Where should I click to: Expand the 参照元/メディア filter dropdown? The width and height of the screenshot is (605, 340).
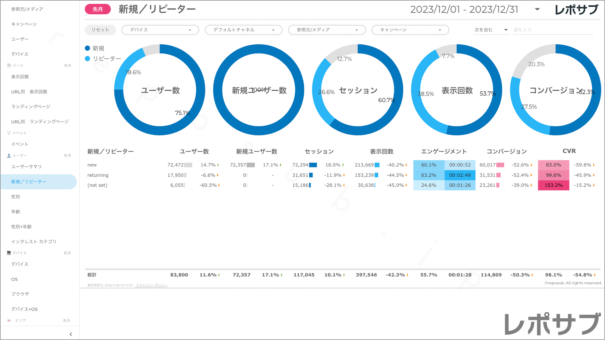pyautogui.click(x=327, y=30)
